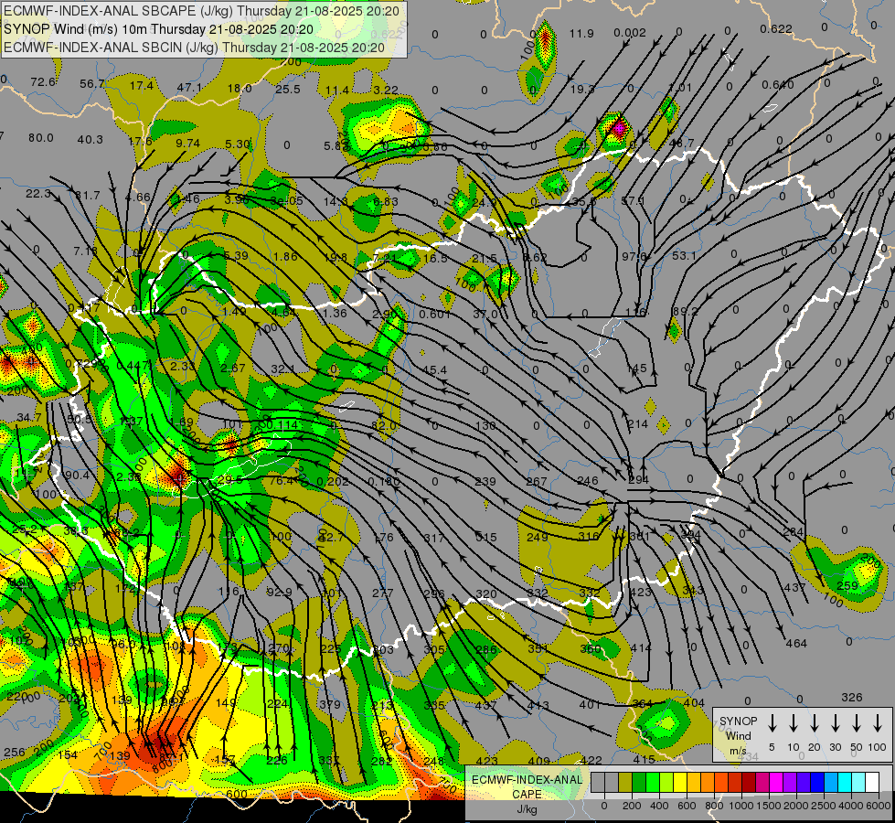Click the map value '379'

coord(330,704)
